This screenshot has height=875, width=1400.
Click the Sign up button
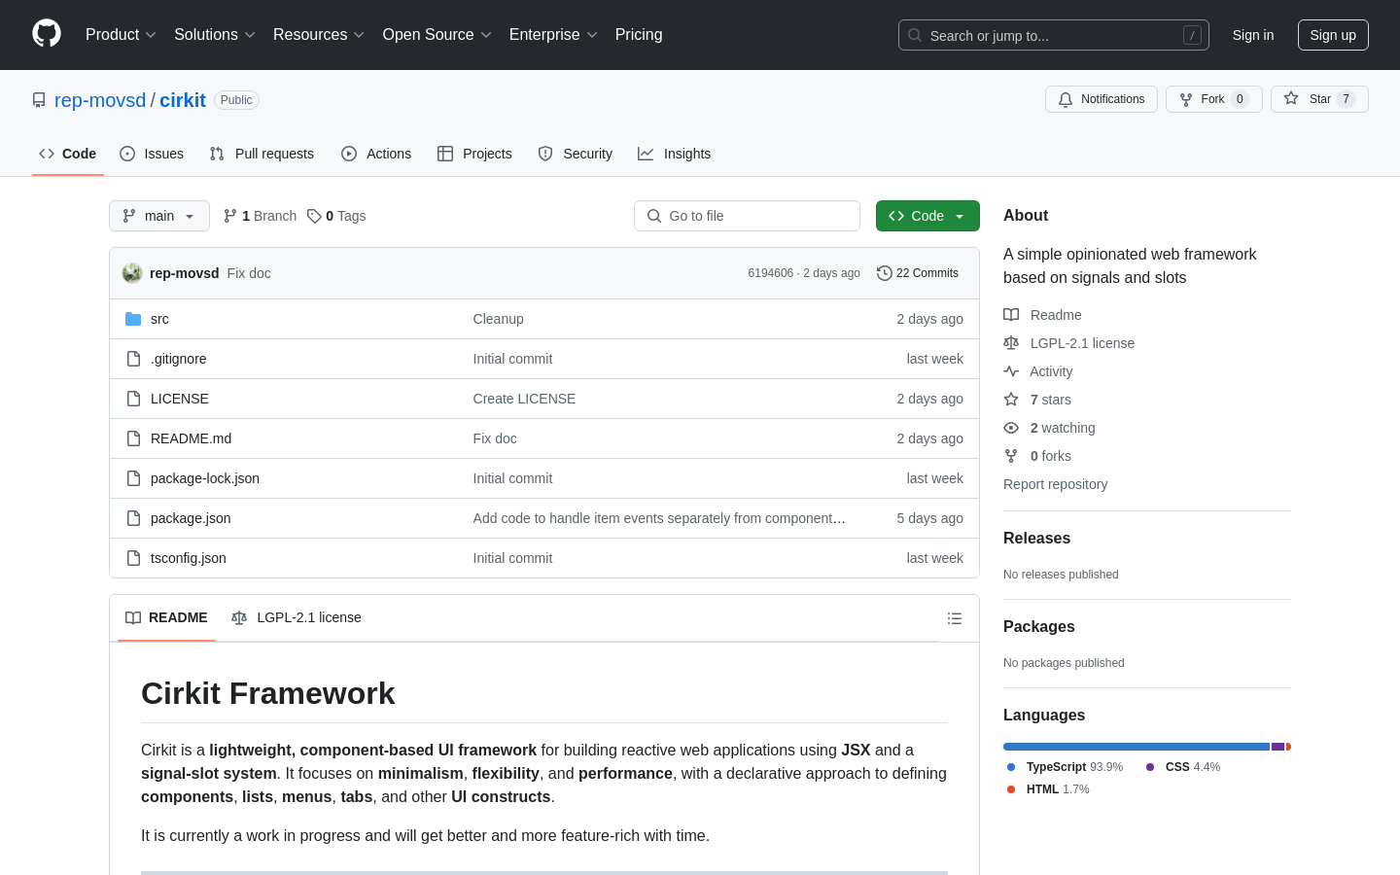[x=1333, y=35]
